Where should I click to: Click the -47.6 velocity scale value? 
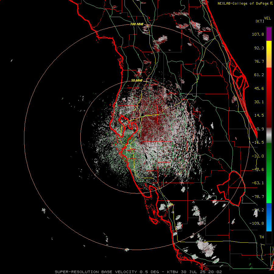pos(258,170)
